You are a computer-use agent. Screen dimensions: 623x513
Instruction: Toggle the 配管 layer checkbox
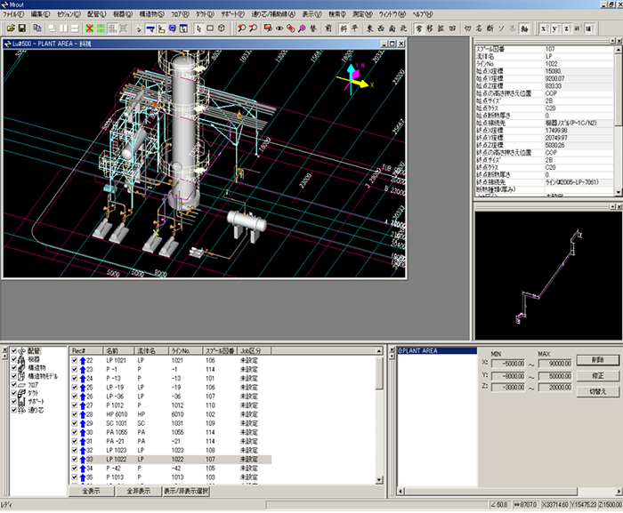coord(13,351)
